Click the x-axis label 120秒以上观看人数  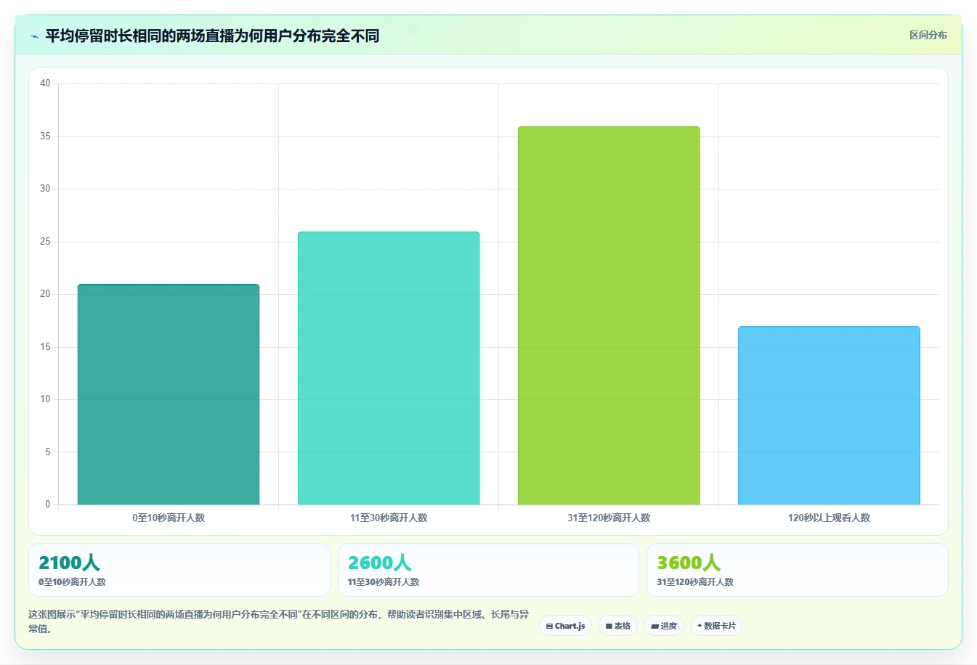coord(829,518)
